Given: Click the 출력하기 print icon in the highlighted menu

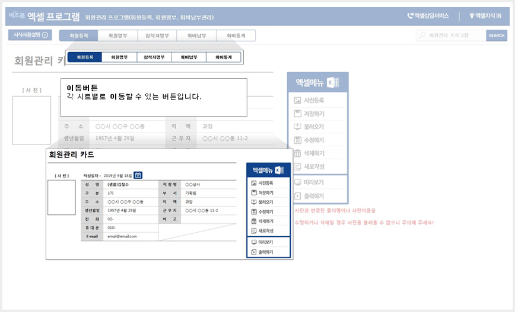Looking at the screenshot, I should (x=253, y=252).
